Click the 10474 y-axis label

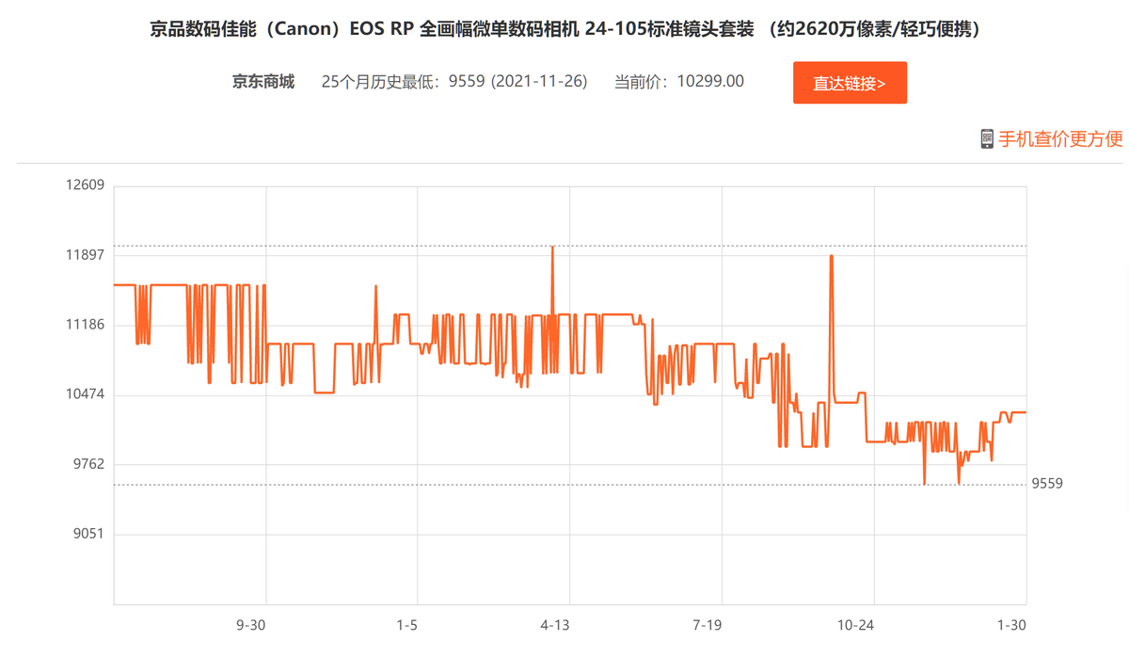tap(84, 394)
